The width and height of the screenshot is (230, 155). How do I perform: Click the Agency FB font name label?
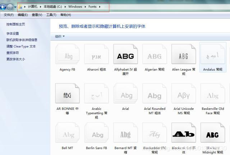coord(67,70)
